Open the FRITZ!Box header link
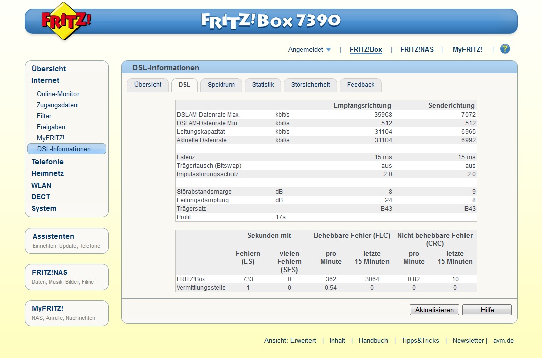Viewport: 542px width, 358px height. (366, 49)
